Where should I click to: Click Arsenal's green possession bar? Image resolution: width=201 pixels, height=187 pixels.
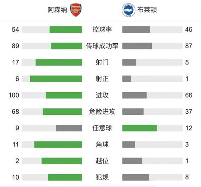pyautogui.click(x=66, y=30)
